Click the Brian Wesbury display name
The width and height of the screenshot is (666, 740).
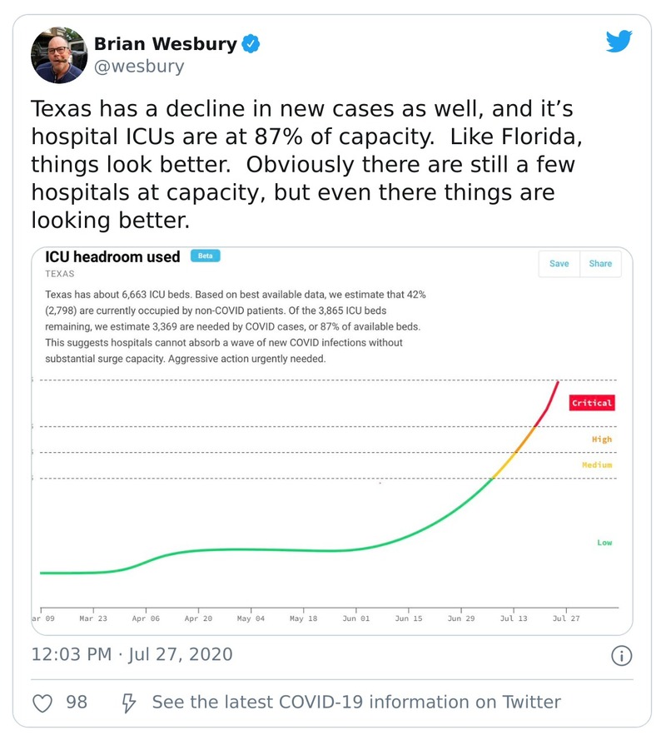coord(165,44)
